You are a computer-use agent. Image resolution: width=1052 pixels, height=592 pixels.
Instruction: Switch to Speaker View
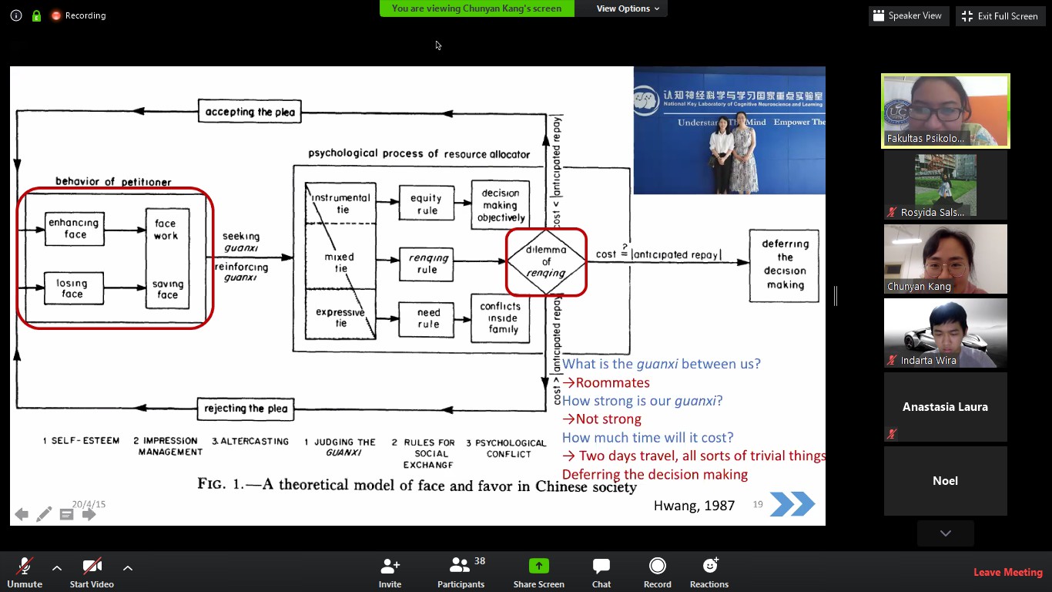point(908,15)
